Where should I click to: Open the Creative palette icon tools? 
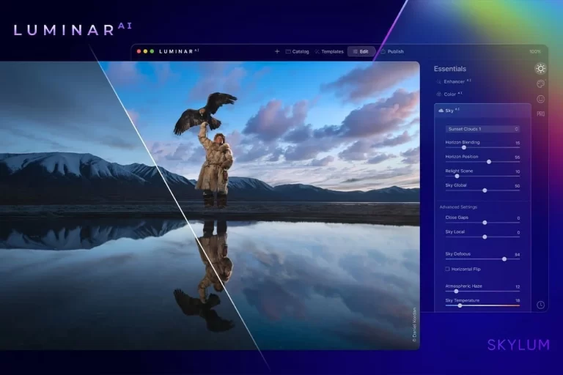tap(540, 84)
